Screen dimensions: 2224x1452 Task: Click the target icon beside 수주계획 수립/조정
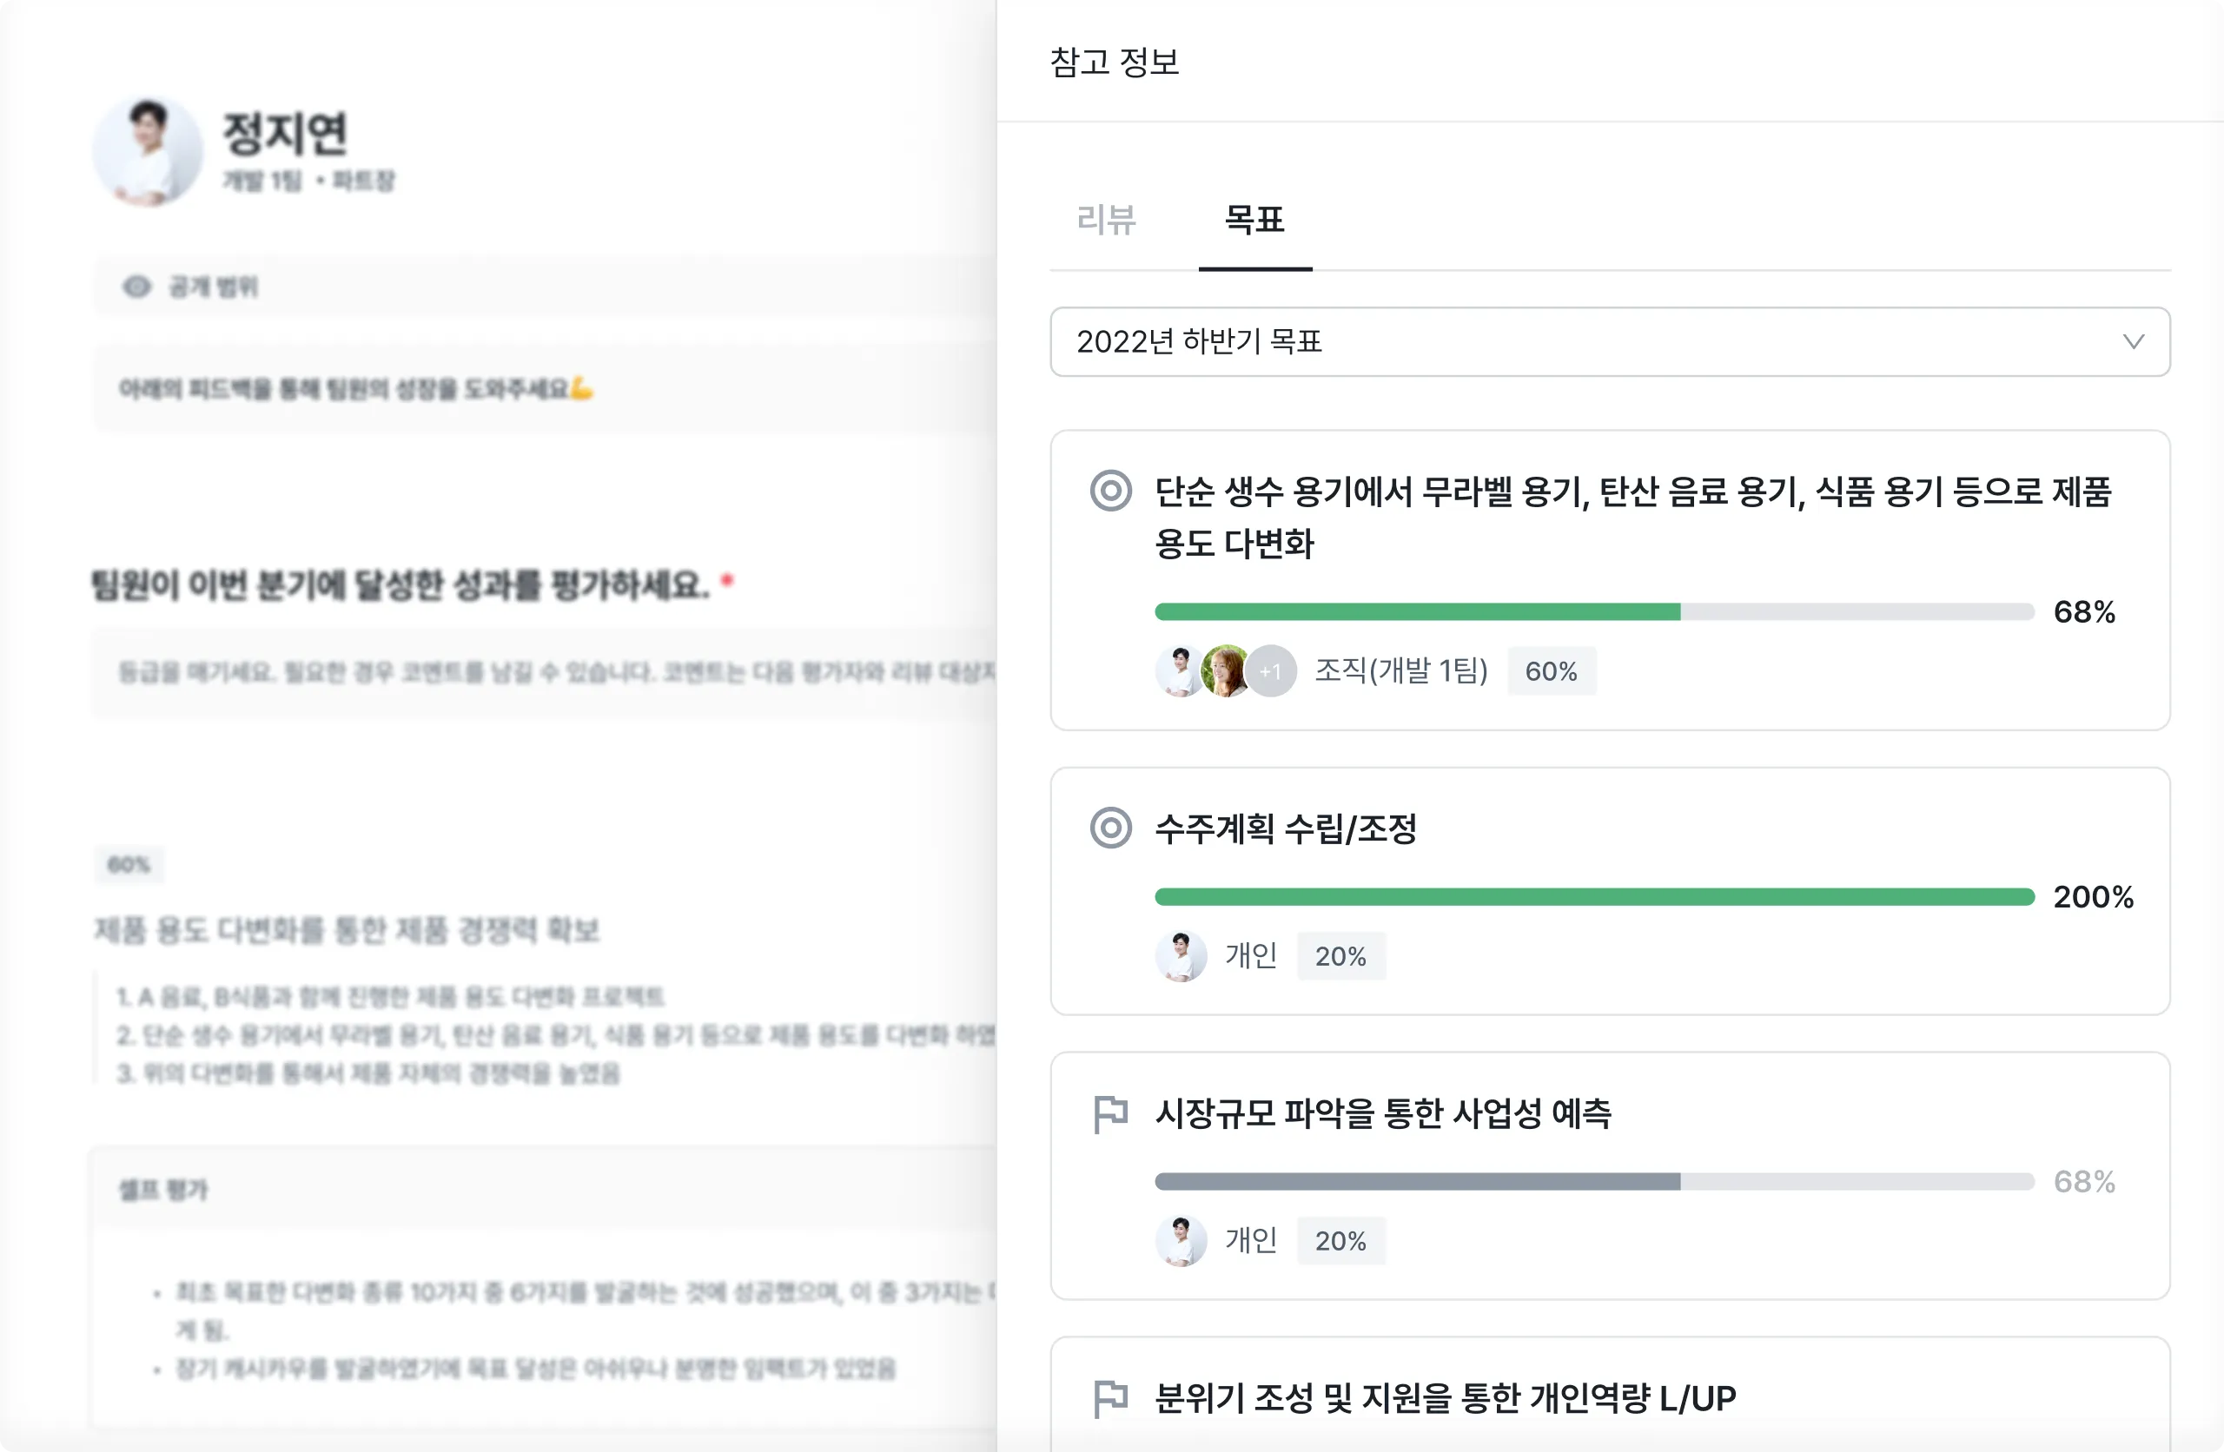pos(1110,828)
